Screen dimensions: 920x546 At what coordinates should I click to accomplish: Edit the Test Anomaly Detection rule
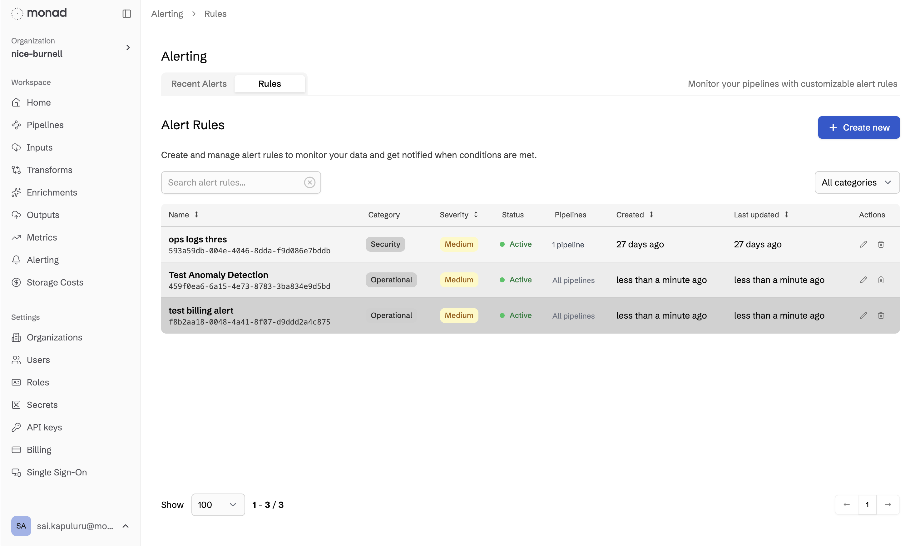[863, 280]
